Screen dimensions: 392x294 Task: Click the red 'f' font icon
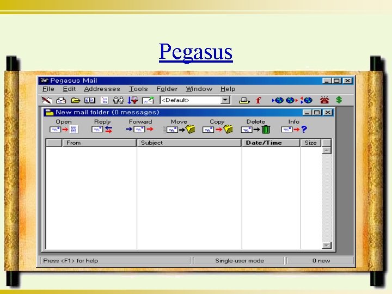(x=258, y=101)
